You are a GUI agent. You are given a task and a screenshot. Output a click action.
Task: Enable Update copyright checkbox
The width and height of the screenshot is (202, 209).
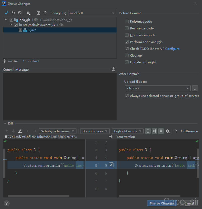127,62
